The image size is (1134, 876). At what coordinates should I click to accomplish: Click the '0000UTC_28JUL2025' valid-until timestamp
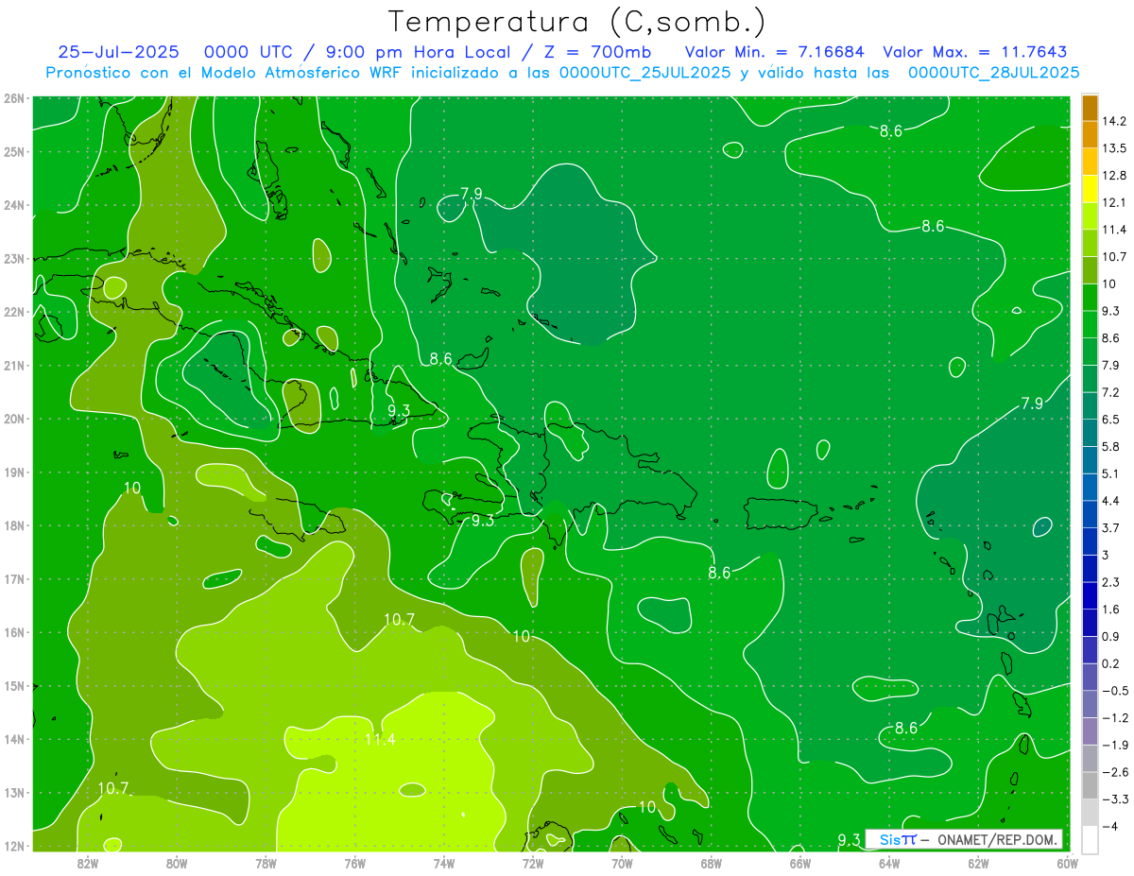[x=994, y=72]
